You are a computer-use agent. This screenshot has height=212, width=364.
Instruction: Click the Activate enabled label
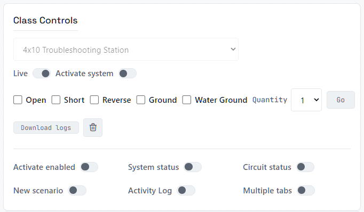pos(44,167)
